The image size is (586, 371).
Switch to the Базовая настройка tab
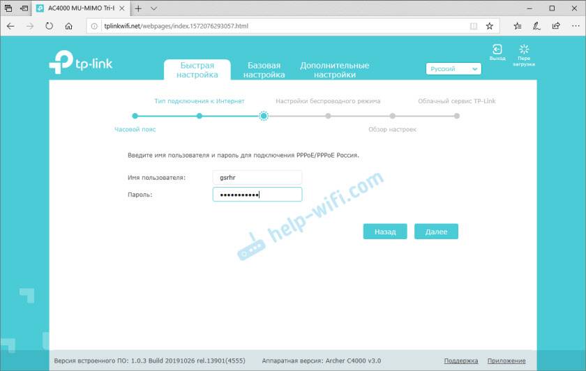[x=264, y=70]
